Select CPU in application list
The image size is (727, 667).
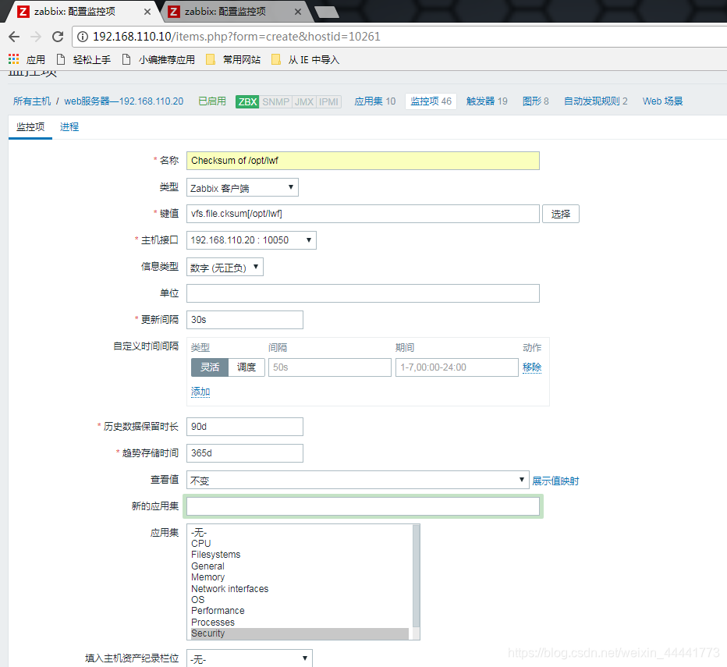click(x=300, y=543)
